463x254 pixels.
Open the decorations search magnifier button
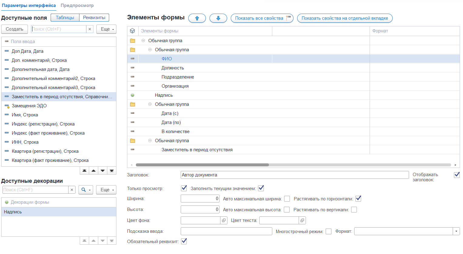(86, 190)
